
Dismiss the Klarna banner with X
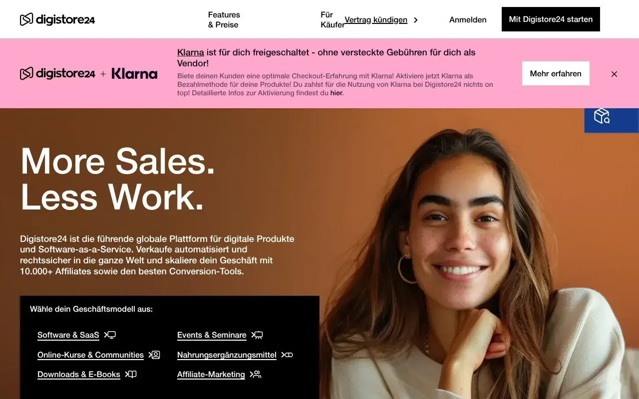pos(614,74)
